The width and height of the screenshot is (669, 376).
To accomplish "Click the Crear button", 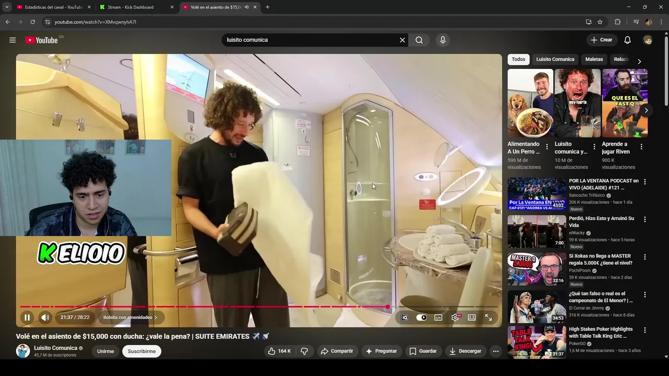I will (601, 40).
